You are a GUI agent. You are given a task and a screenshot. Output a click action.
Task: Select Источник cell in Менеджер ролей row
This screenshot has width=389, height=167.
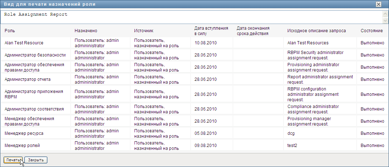click(x=156, y=146)
